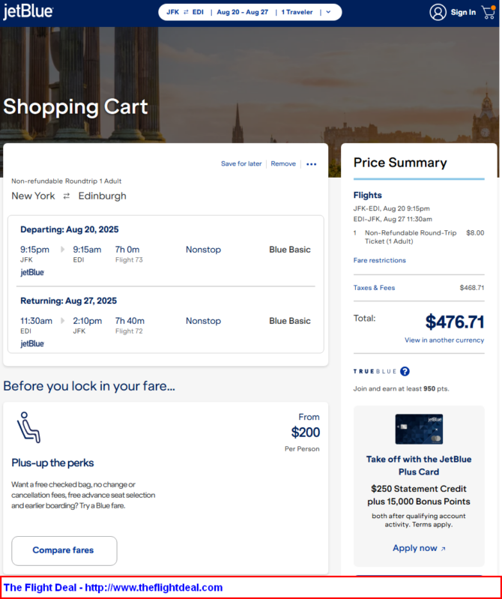Expand the trip search chevron dropdown
Screen dimensions: 502x599
328,12
